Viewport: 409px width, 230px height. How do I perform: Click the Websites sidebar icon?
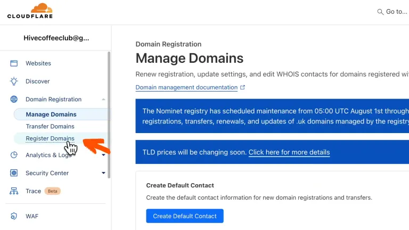click(x=14, y=63)
